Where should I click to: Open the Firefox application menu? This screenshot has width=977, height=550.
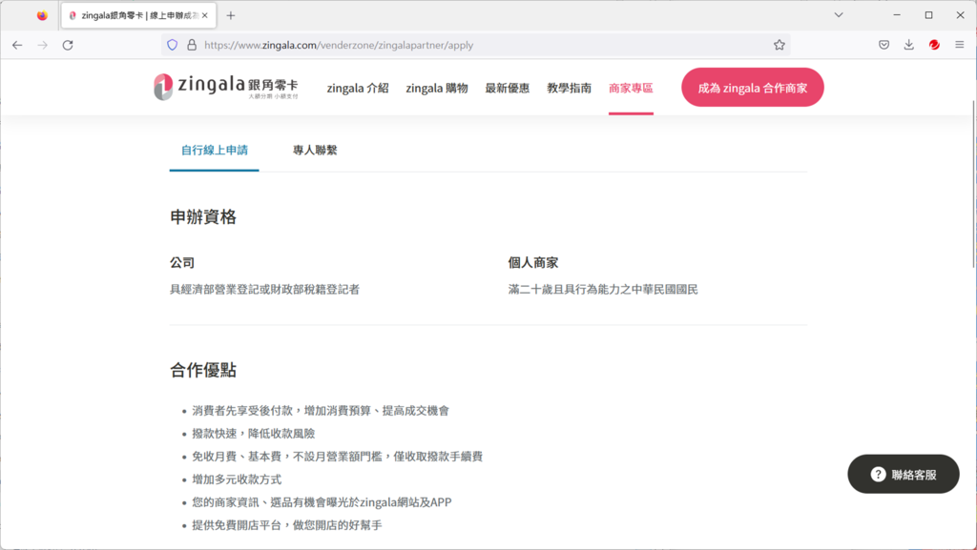point(960,45)
